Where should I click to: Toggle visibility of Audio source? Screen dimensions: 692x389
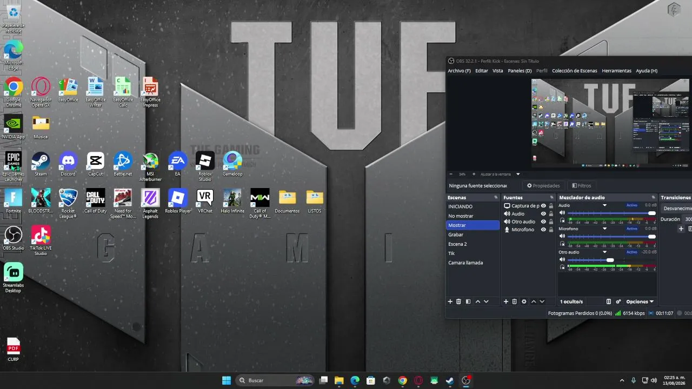[x=543, y=214]
